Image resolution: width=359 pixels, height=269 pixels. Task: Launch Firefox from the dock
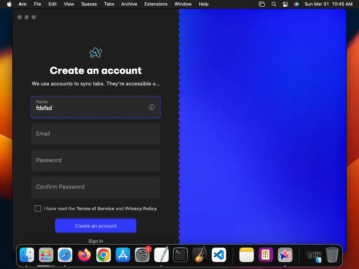point(84,255)
